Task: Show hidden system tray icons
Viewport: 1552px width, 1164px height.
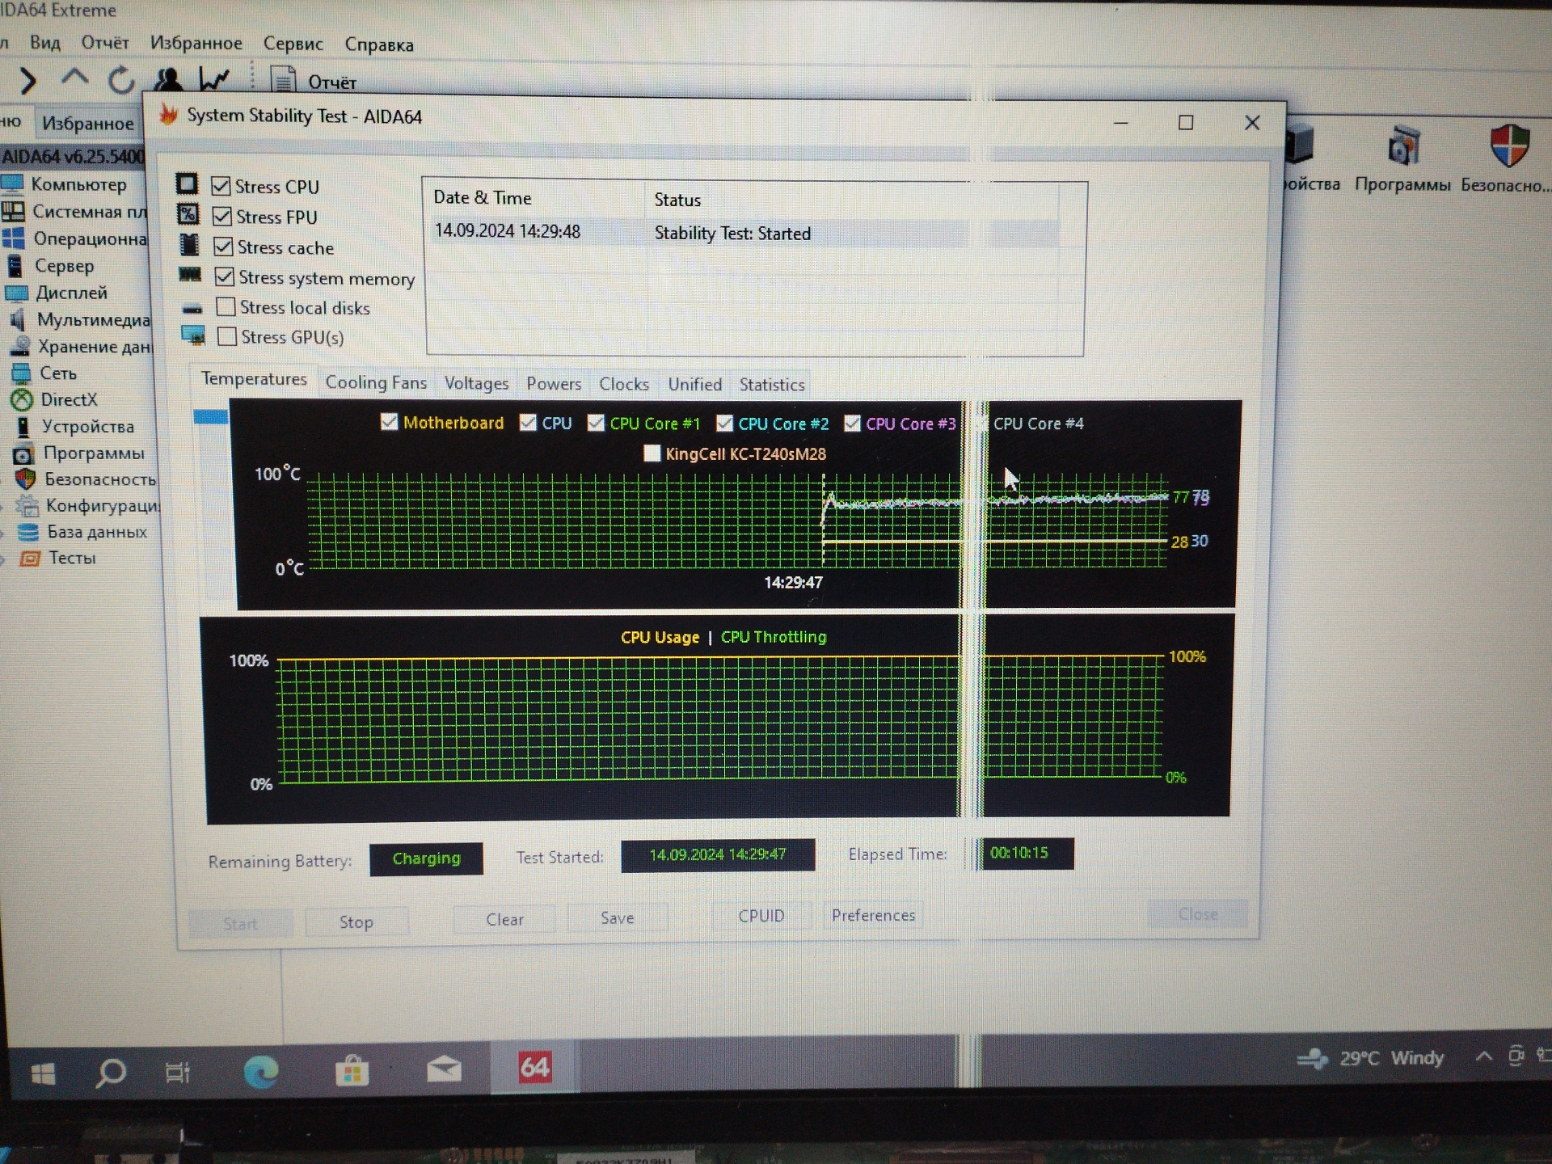Action: (x=1483, y=1056)
